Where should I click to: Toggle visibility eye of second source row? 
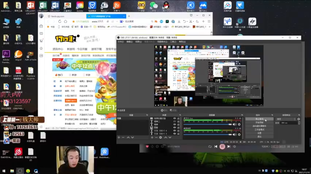point(175,121)
